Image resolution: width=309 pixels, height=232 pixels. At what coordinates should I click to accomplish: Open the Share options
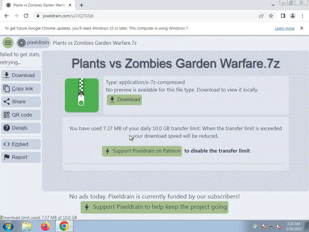coord(21,101)
